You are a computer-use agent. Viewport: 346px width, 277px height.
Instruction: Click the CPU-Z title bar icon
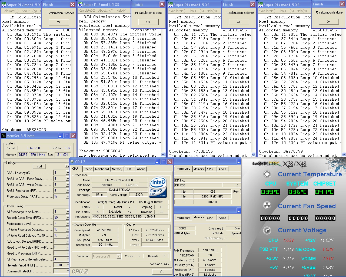pos(72,162)
